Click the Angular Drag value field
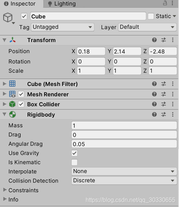Screen dimensions: 179x207 pyautogui.click(x=124, y=144)
